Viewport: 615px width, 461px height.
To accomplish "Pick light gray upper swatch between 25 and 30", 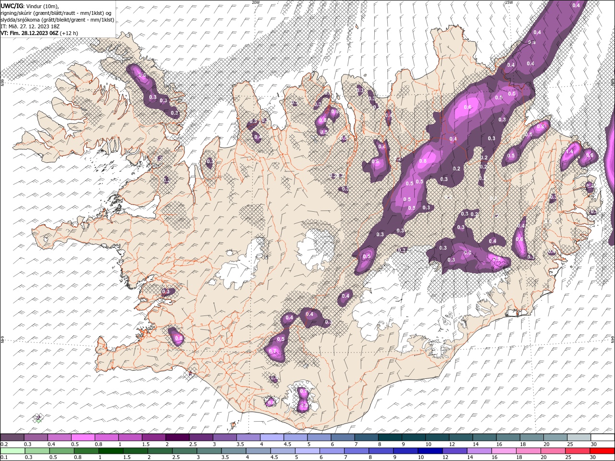I will (579, 437).
